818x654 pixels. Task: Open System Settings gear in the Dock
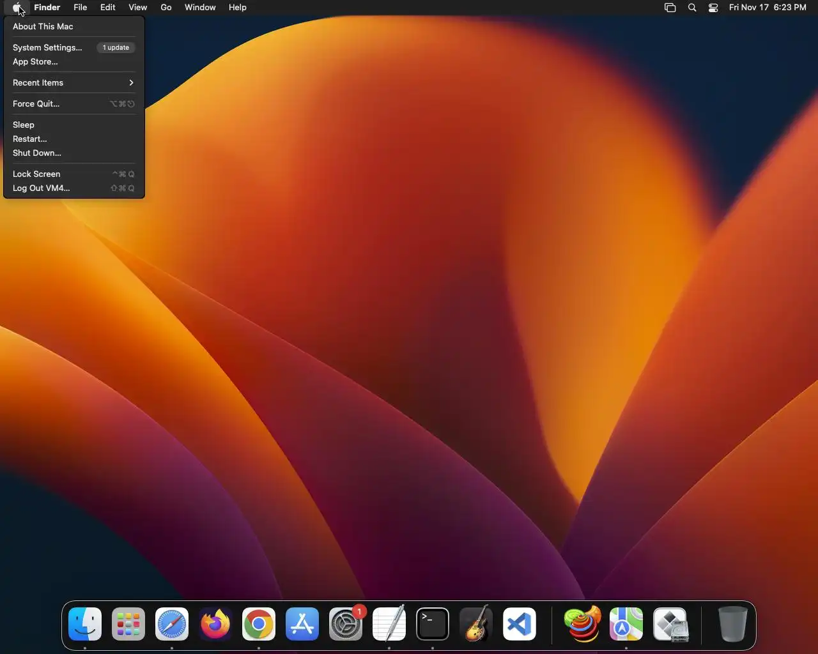click(346, 624)
